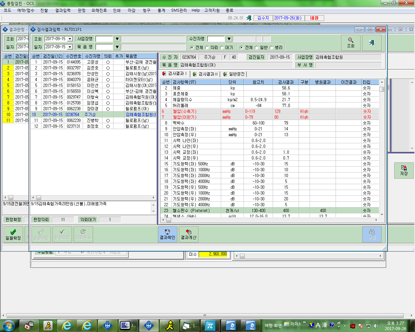415x332 pixels.
Task: Open the 일반문진 tab
Action: [234, 74]
